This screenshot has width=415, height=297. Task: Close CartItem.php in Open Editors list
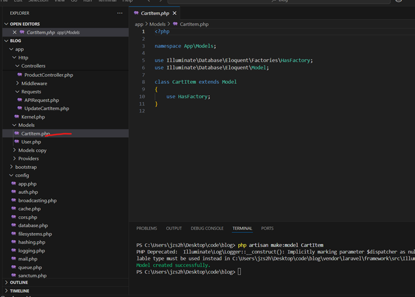click(14, 32)
